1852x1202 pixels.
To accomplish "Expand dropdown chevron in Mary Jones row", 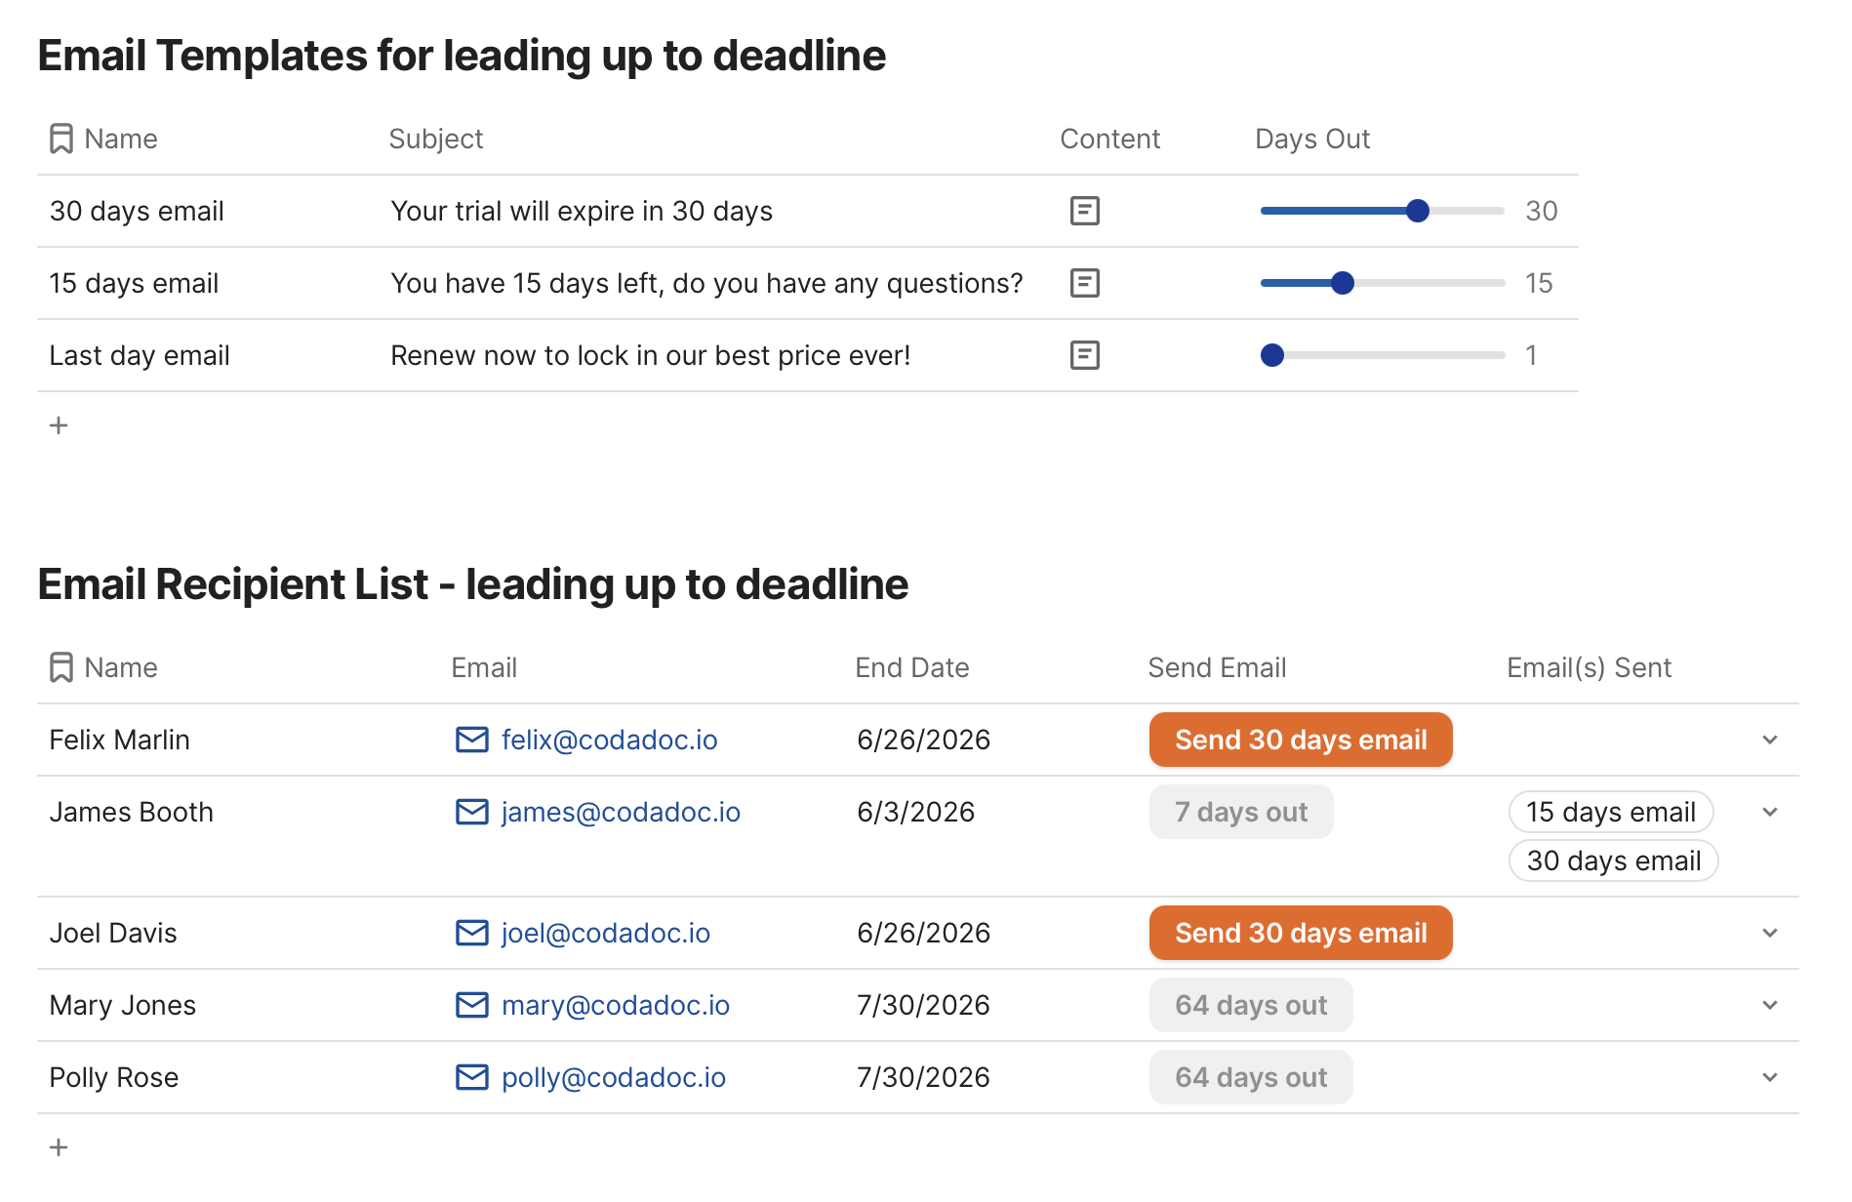I will coord(1770,1005).
